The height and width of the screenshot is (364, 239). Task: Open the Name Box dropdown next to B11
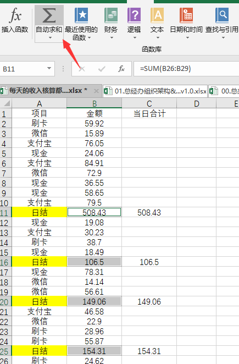(x=49, y=69)
